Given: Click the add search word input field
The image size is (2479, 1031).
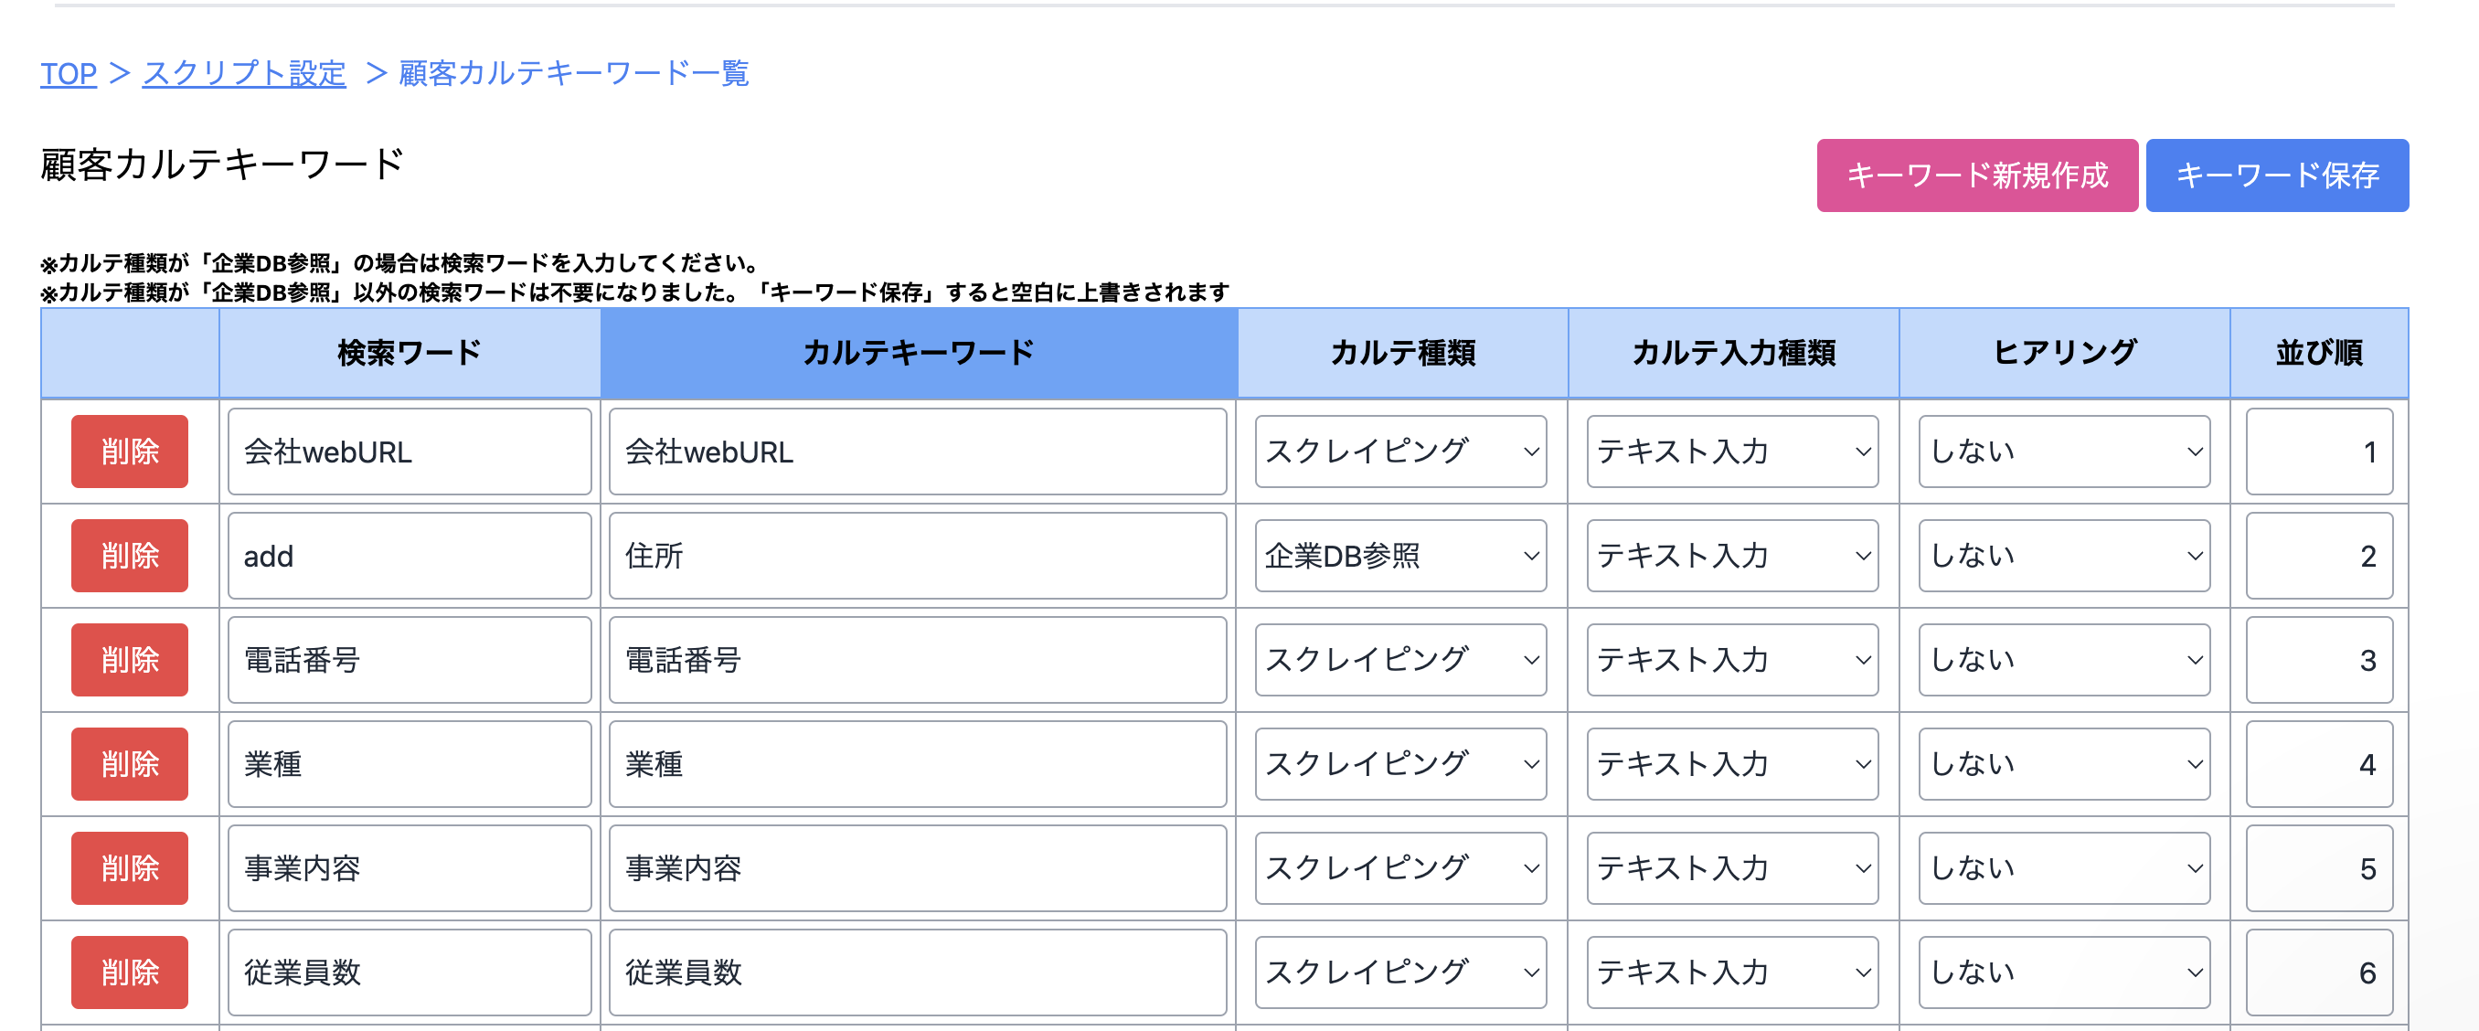Looking at the screenshot, I should pos(409,556).
